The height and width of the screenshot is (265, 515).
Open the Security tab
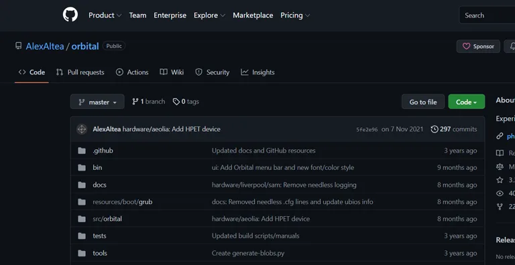(212, 72)
